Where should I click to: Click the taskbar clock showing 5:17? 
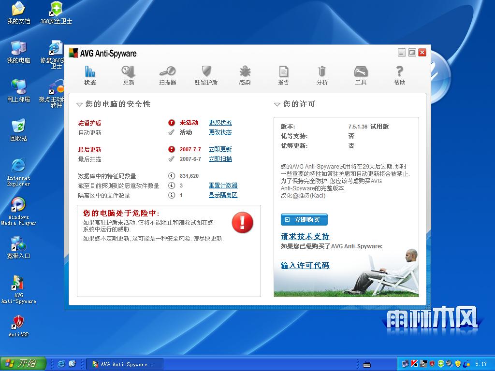(481, 364)
